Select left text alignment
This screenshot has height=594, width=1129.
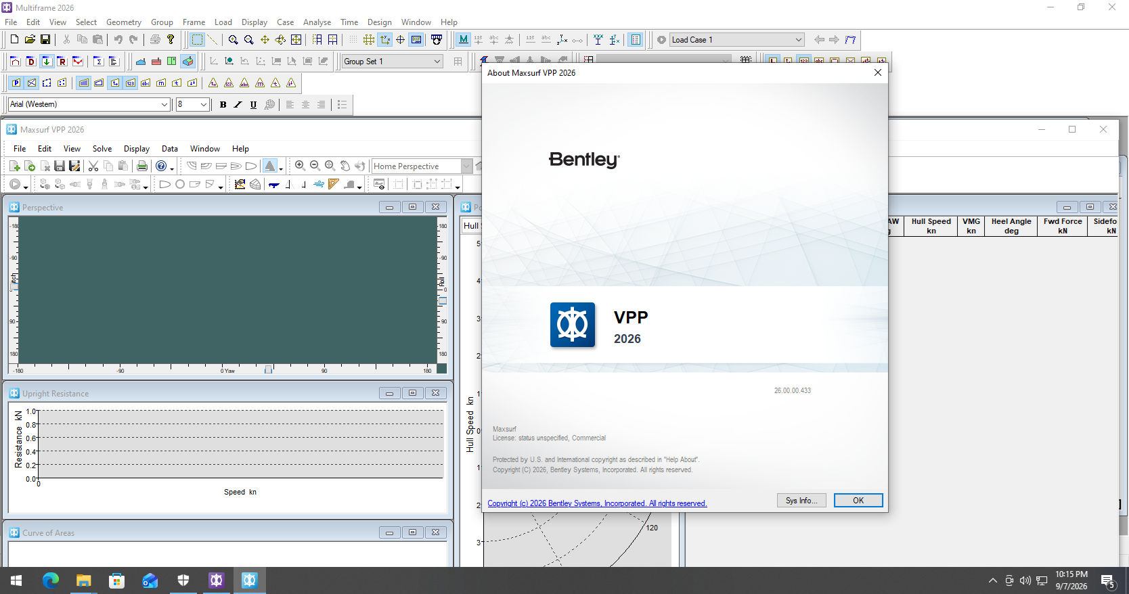pyautogui.click(x=290, y=105)
